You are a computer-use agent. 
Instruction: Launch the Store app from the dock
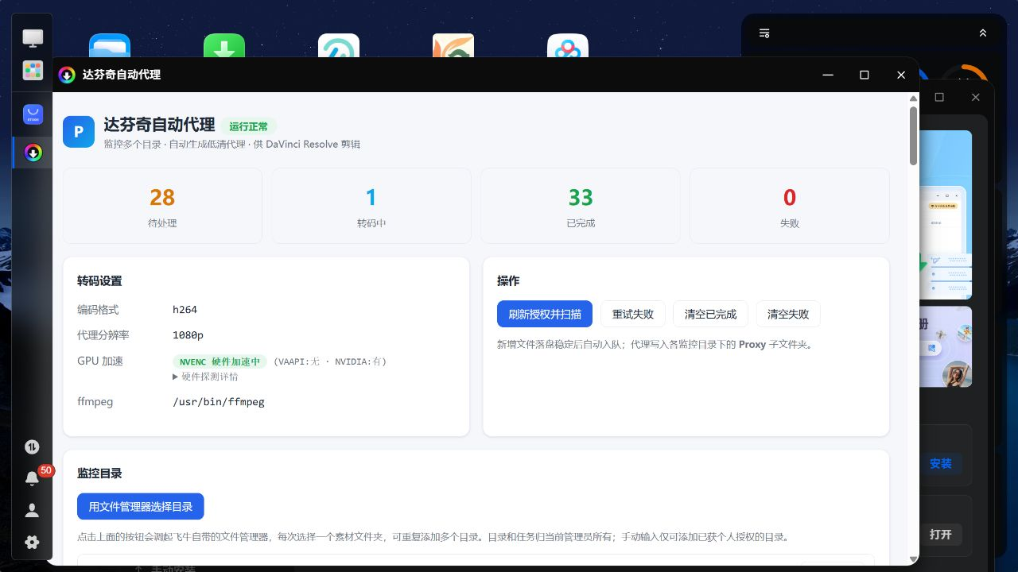click(x=33, y=114)
